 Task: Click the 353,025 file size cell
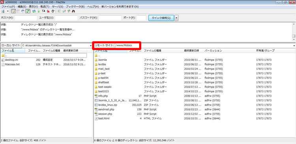[137, 105]
